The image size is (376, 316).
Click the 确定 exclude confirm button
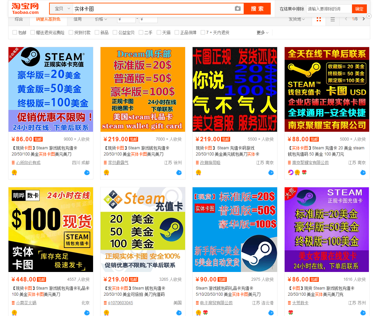359,9
